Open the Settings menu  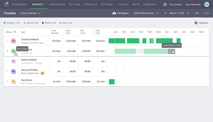(107, 4)
